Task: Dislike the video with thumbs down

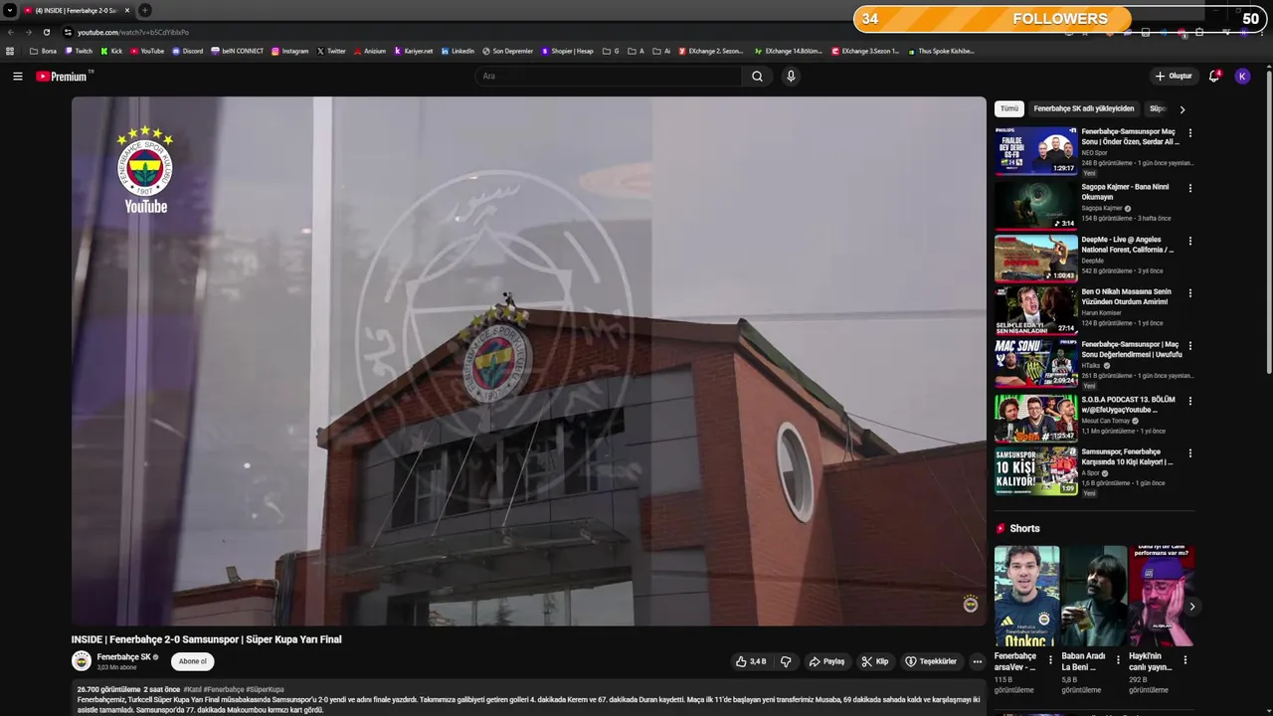Action: 786,661
